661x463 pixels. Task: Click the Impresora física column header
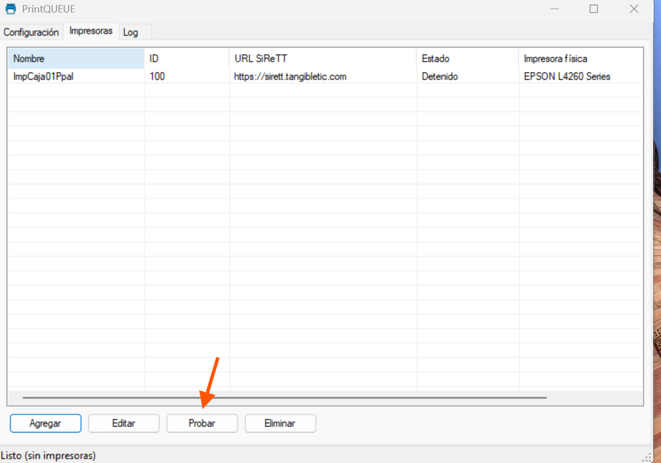tap(581, 59)
